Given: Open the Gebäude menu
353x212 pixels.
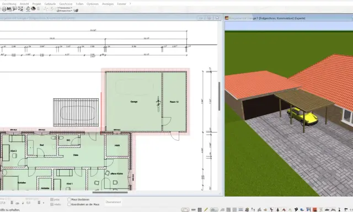Looking at the screenshot, I should [x=50, y=4].
